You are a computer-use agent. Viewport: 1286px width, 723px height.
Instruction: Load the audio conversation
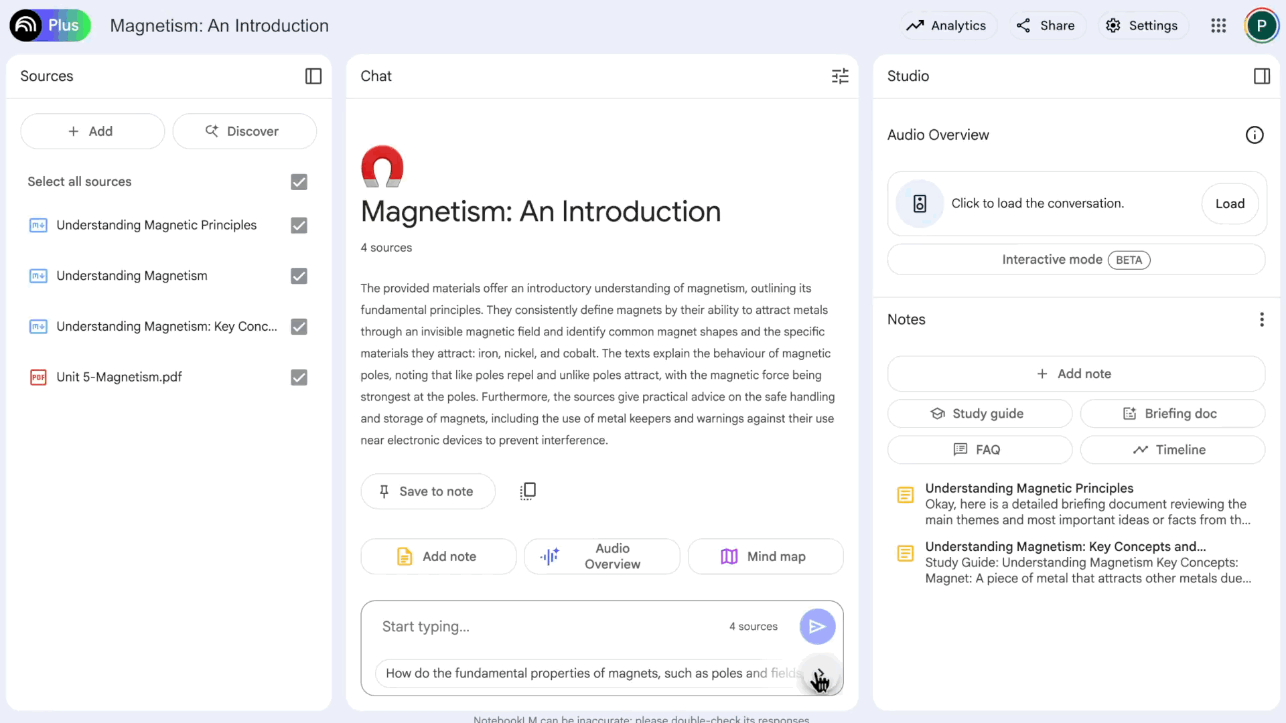(x=1229, y=204)
